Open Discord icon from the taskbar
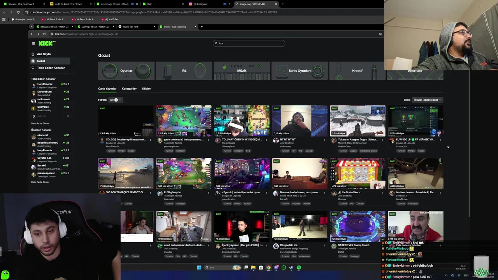The width and height of the screenshot is (498, 280). 276,268
